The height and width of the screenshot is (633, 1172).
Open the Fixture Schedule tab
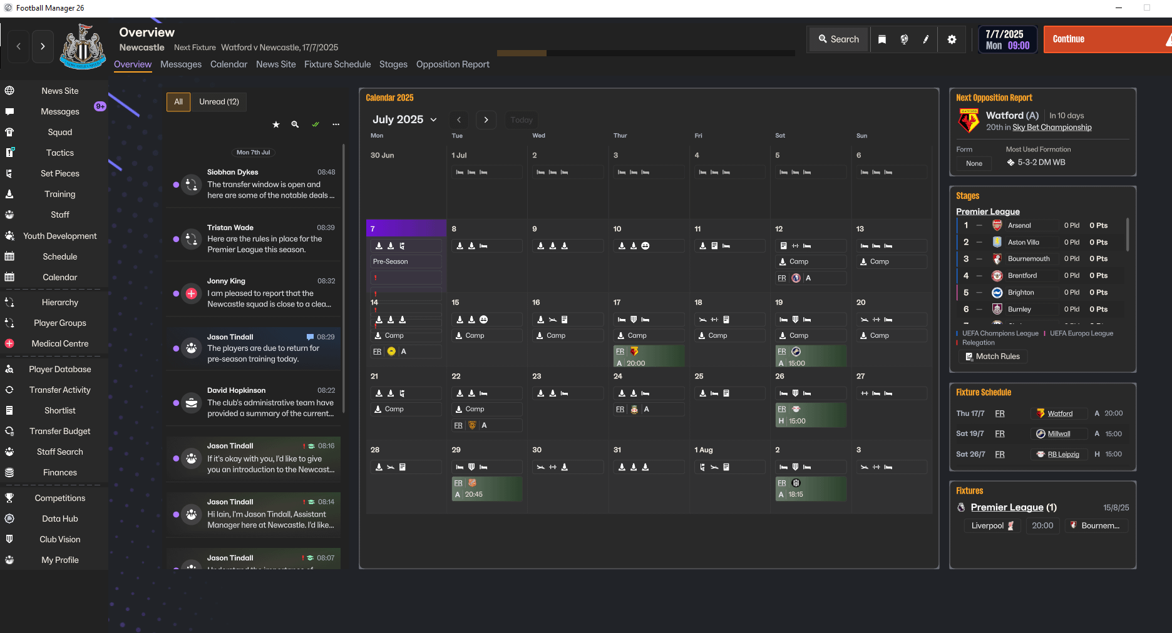tap(337, 64)
